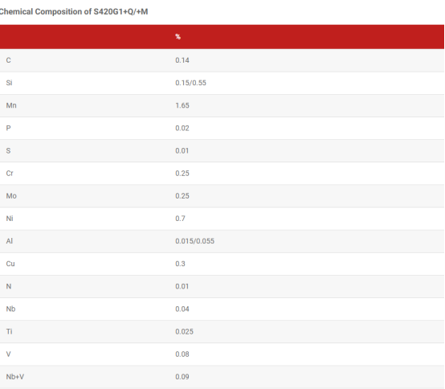
Task: Click the 0.14 carbon value
Action: tap(182, 60)
